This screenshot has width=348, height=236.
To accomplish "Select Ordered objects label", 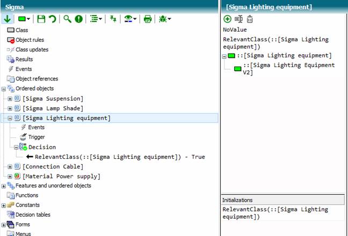I will coord(34,88).
